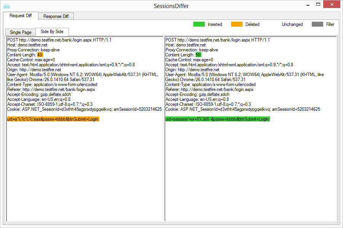The width and height of the screenshot is (343, 228).
Task: Switch to the Response Diff tab
Action: click(56, 16)
